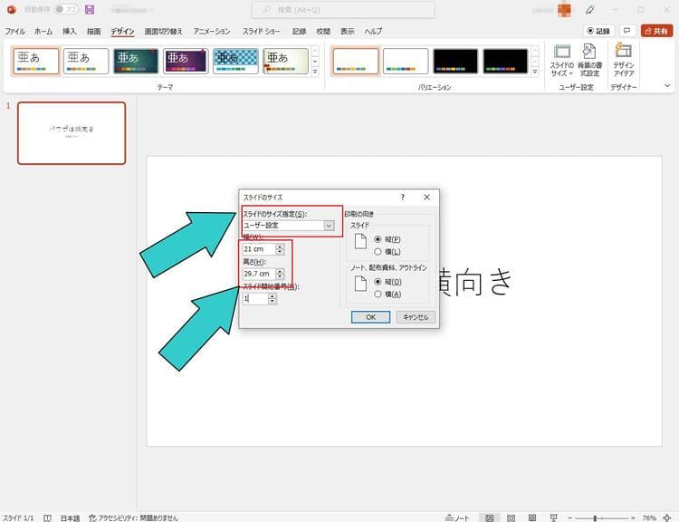This screenshot has height=522, width=679.
Task: Click the PowerPoint app icon in title bar
Action: point(11,10)
